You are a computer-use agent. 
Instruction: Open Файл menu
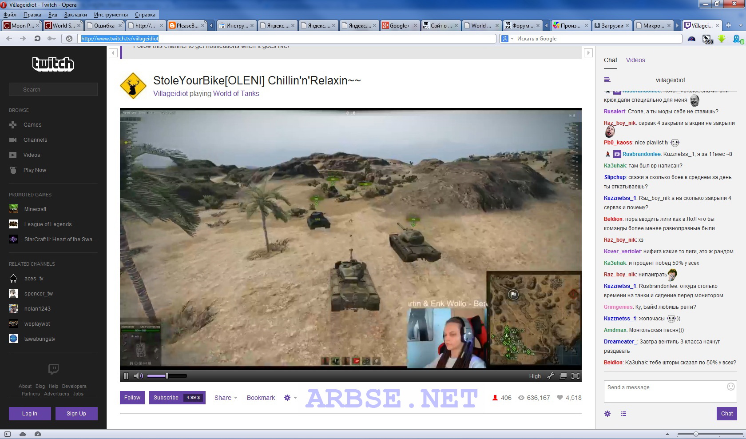tap(10, 15)
